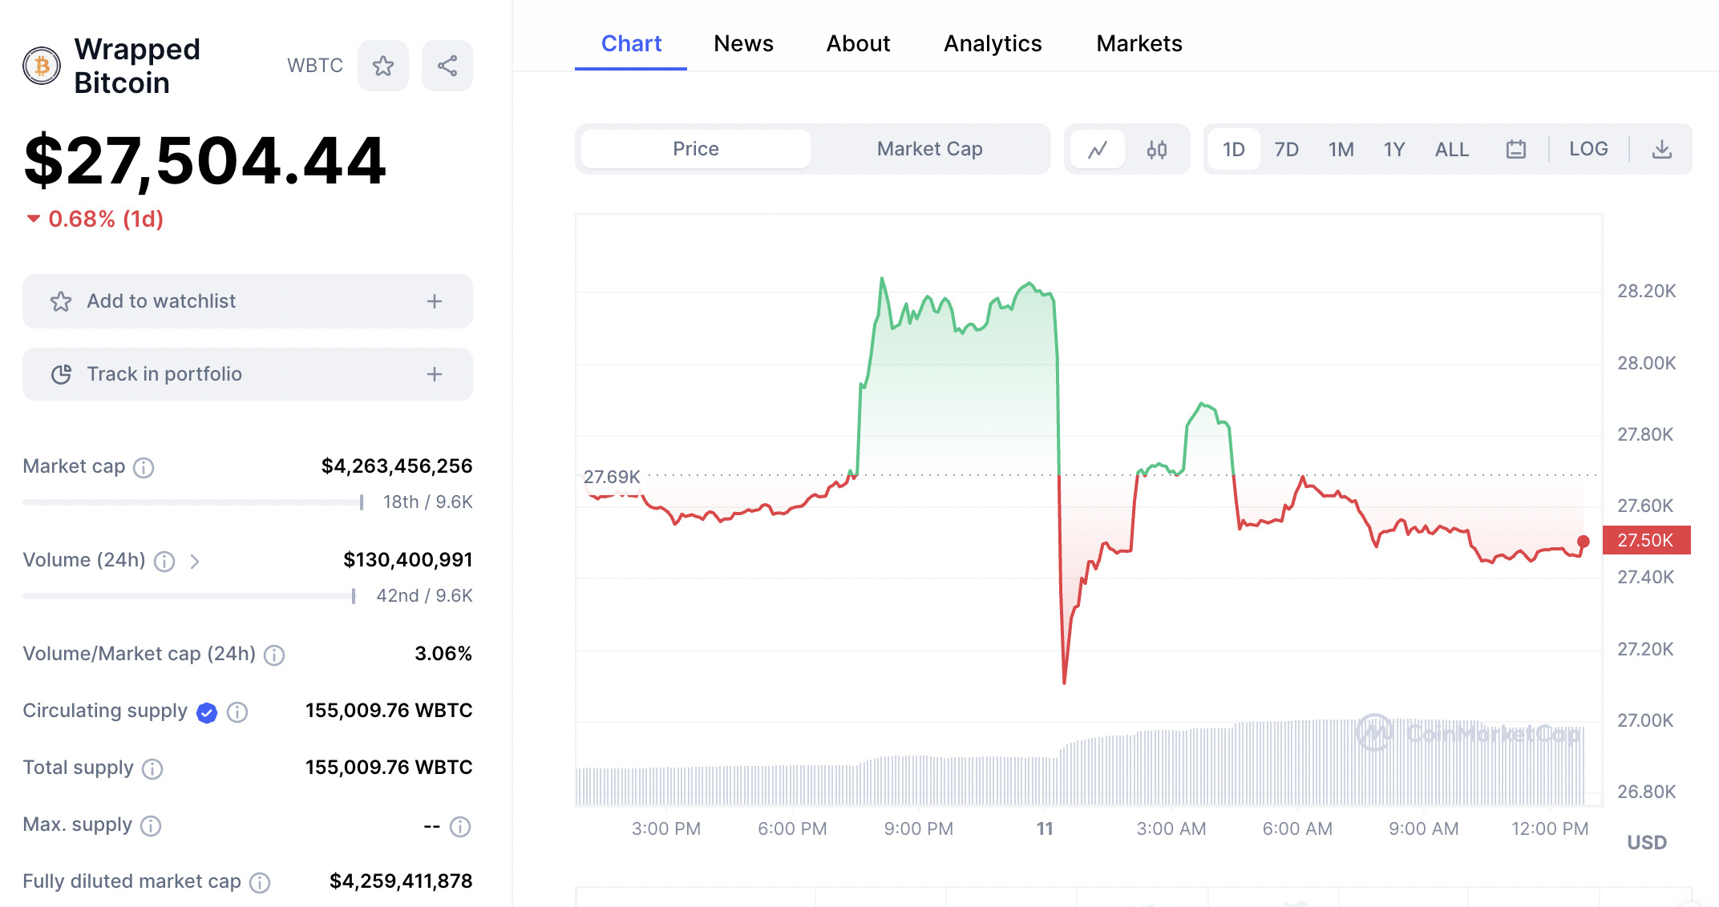This screenshot has width=1719, height=907.
Task: Expand the Volume (24h) details chevron
Action: [x=195, y=561]
